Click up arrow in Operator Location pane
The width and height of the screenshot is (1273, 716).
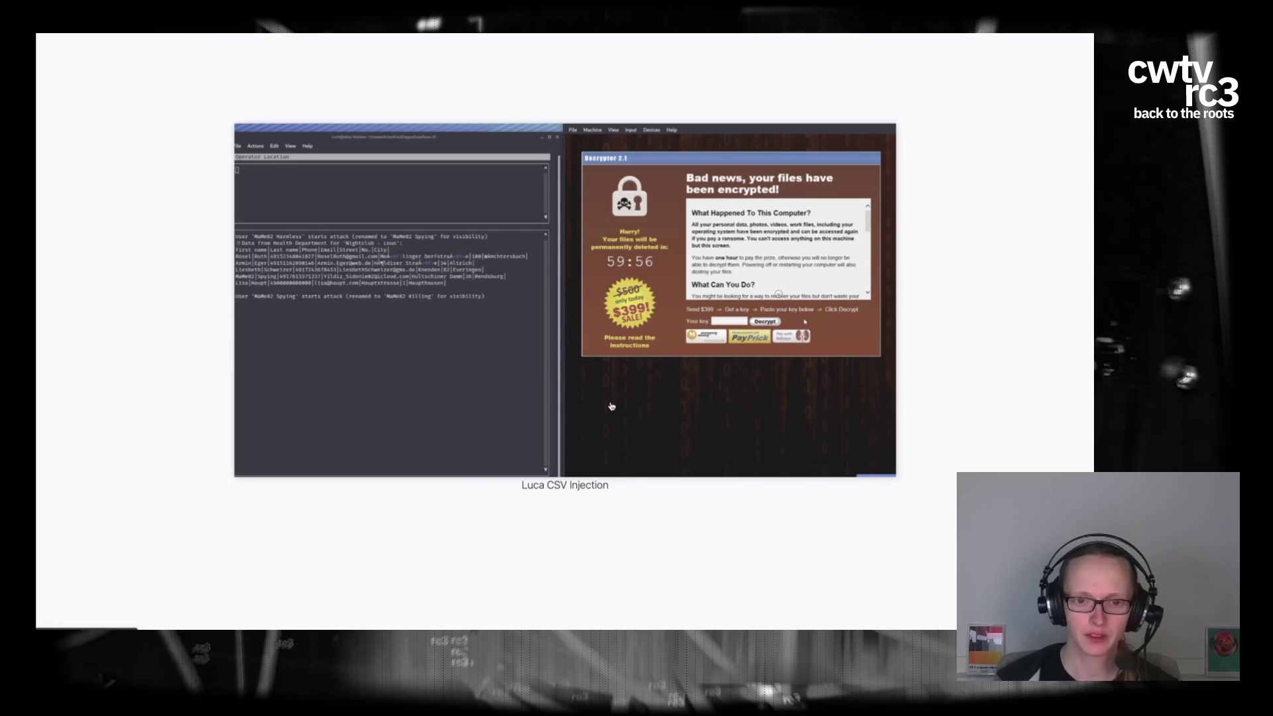546,168
